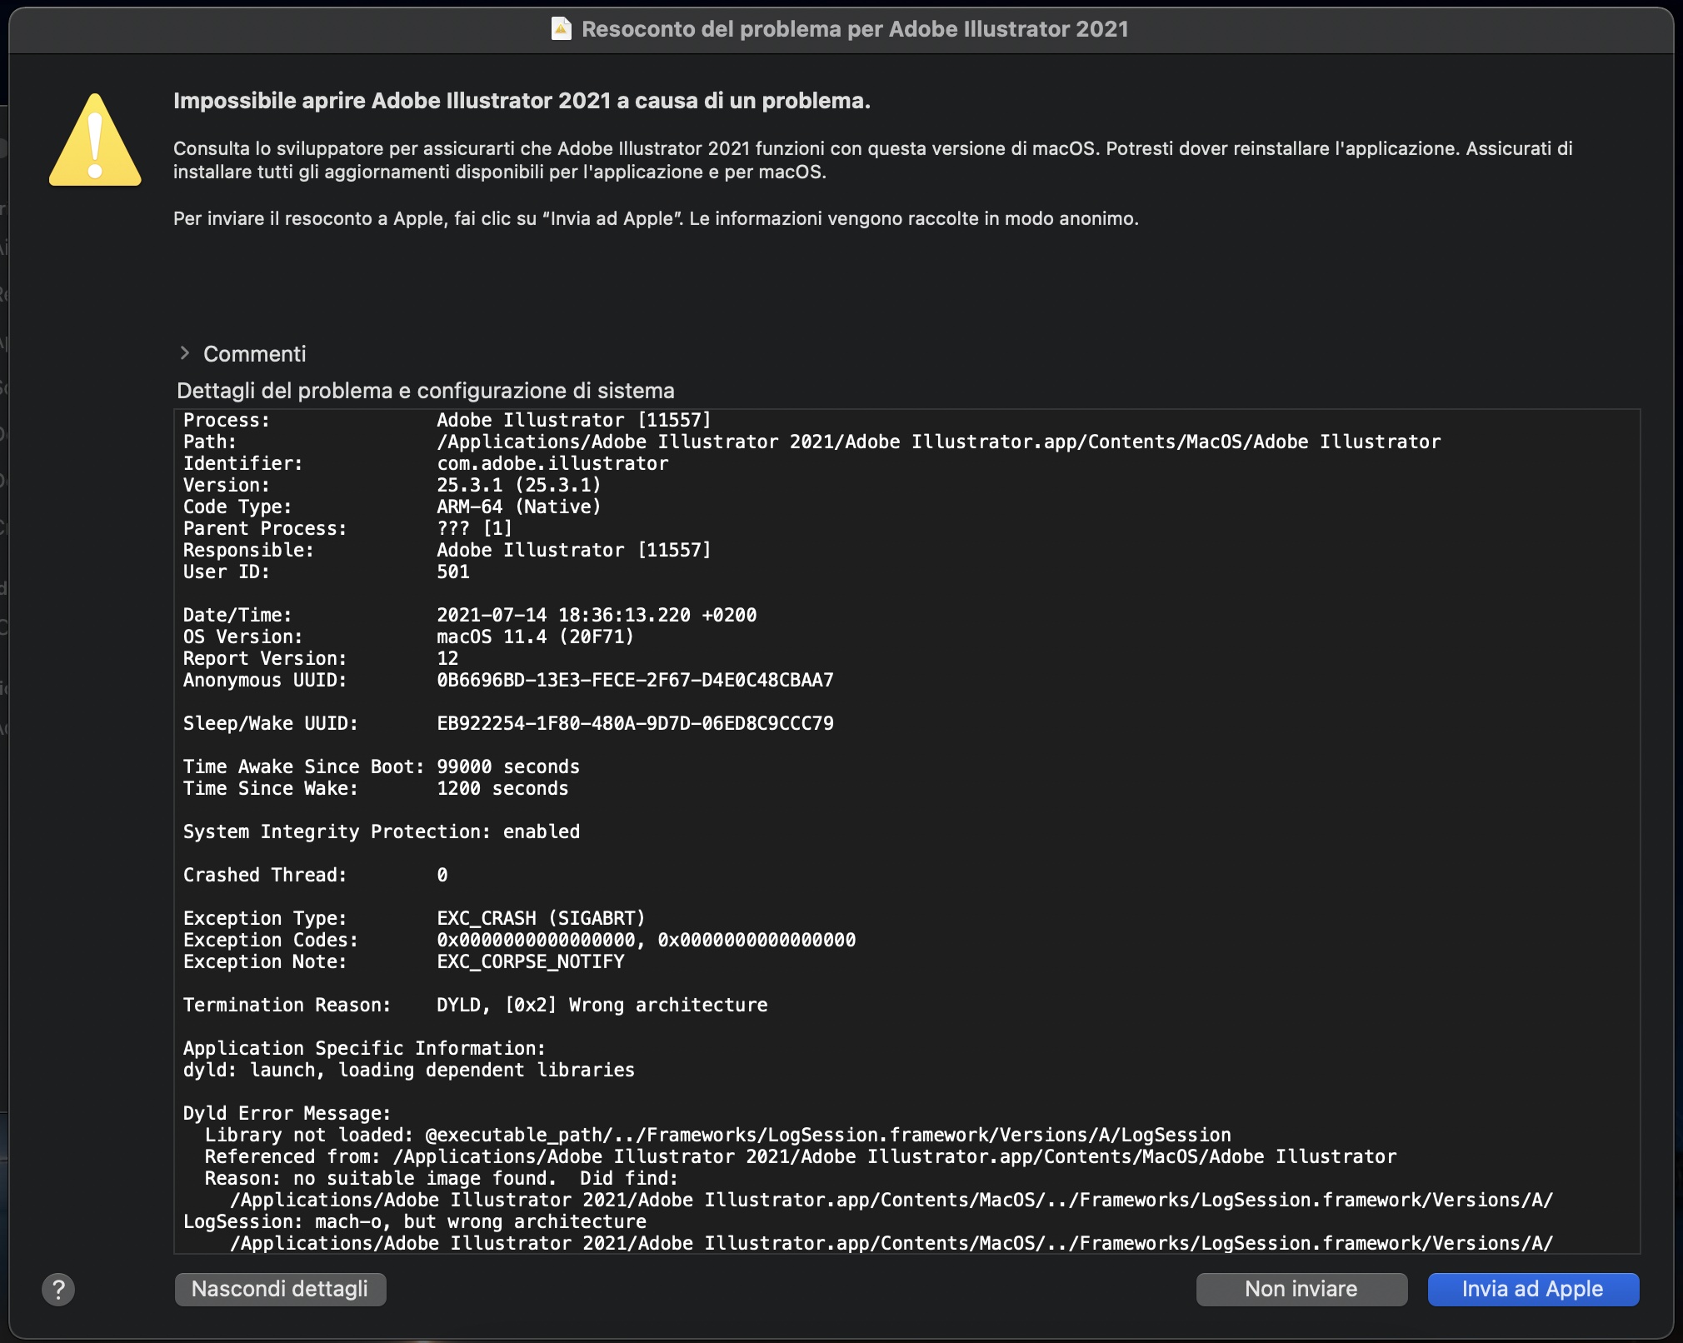Click the Crashed Thread value 0

[x=442, y=875]
